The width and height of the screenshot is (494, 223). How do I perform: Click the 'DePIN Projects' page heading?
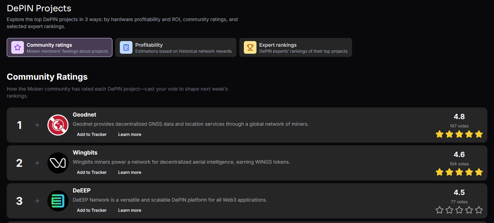coord(39,8)
